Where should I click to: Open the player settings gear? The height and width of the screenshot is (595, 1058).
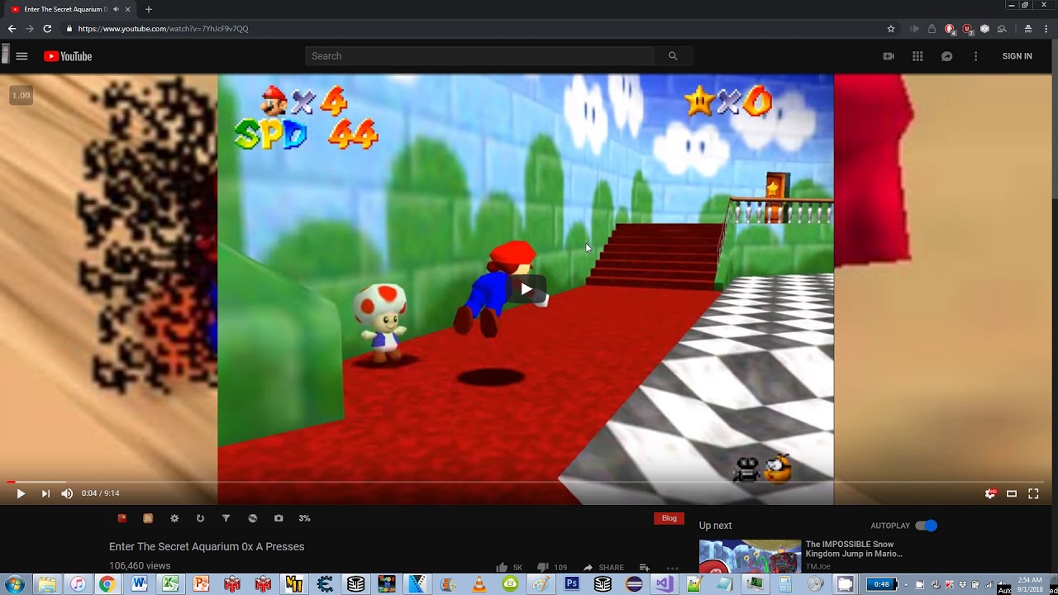pyautogui.click(x=990, y=493)
